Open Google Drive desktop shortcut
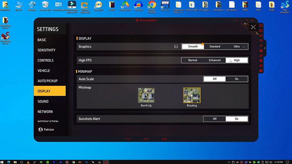292x164 pixels. click(125, 6)
